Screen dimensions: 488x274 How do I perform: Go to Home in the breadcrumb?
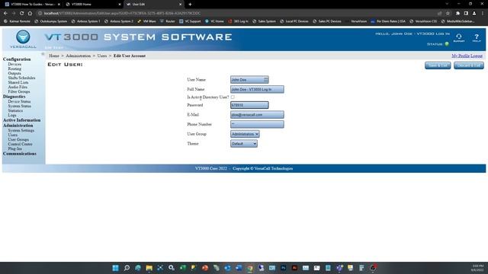(54, 56)
